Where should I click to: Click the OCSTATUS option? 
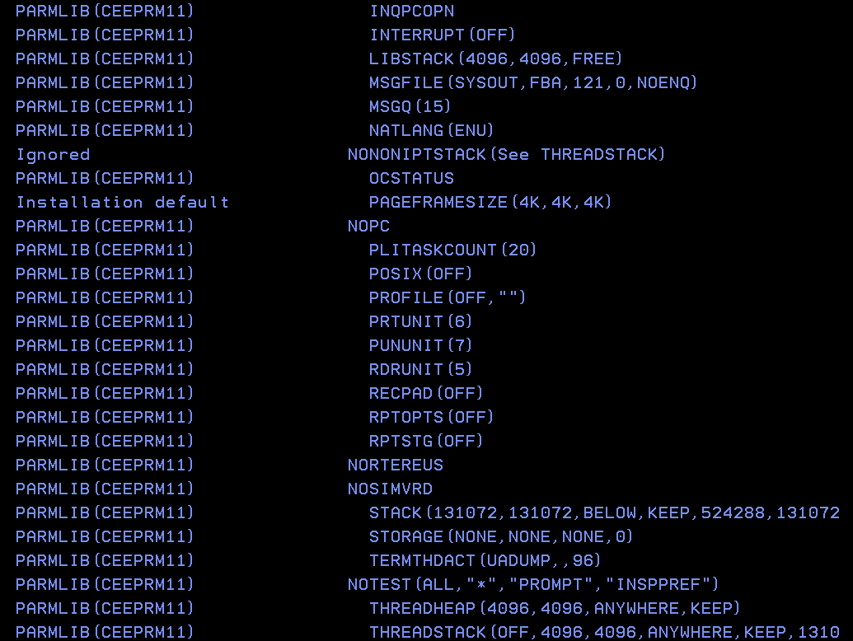(411, 179)
